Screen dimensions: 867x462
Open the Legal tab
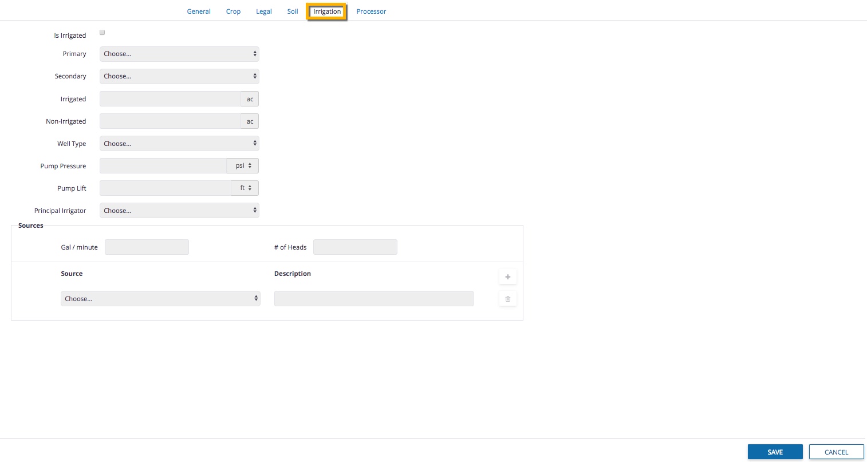coord(263,11)
